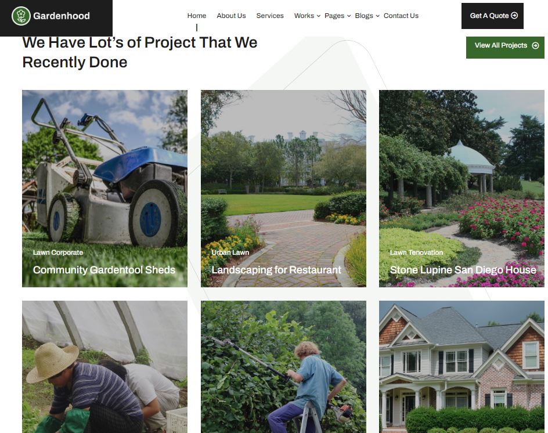Viewport: 548px width, 433px height.
Task: Click the arrow icon in Get A Quote
Action: (x=514, y=15)
